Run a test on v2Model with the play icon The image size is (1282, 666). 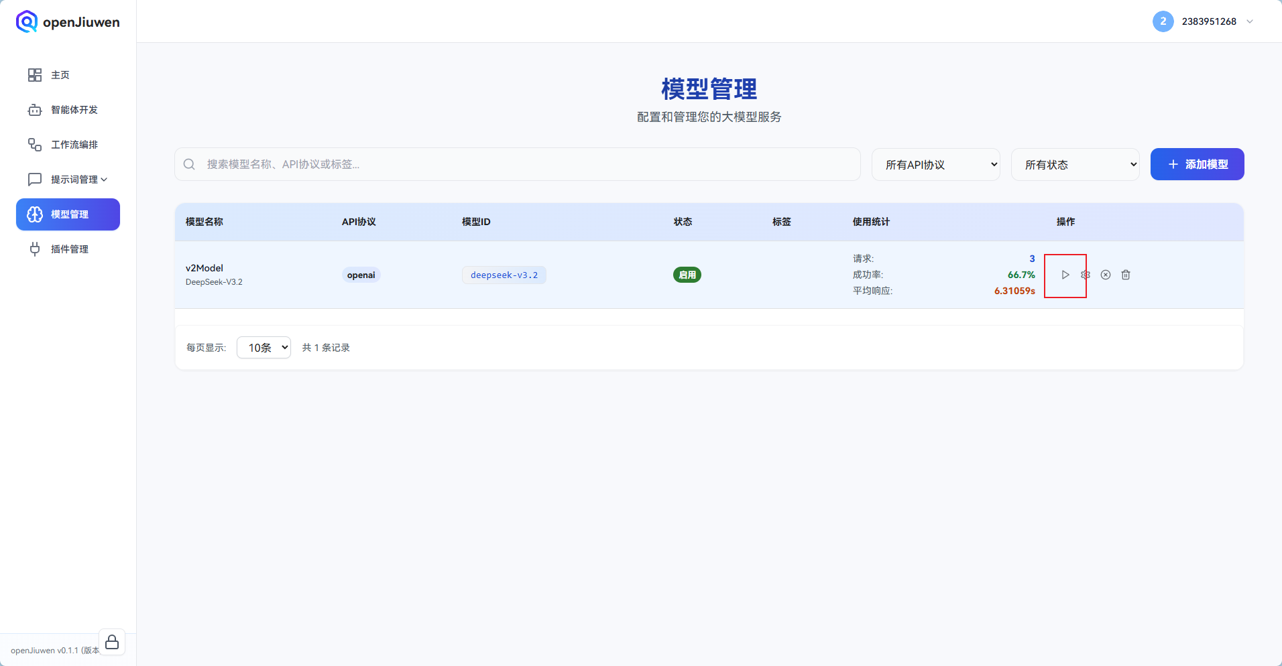[1065, 275]
